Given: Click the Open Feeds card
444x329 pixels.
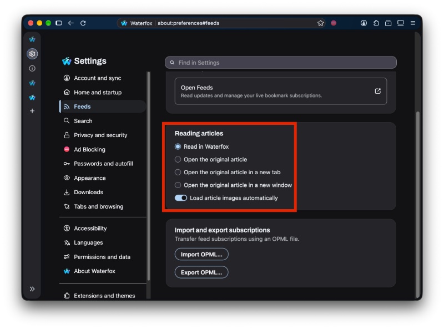Looking at the screenshot, I should 281,91.
